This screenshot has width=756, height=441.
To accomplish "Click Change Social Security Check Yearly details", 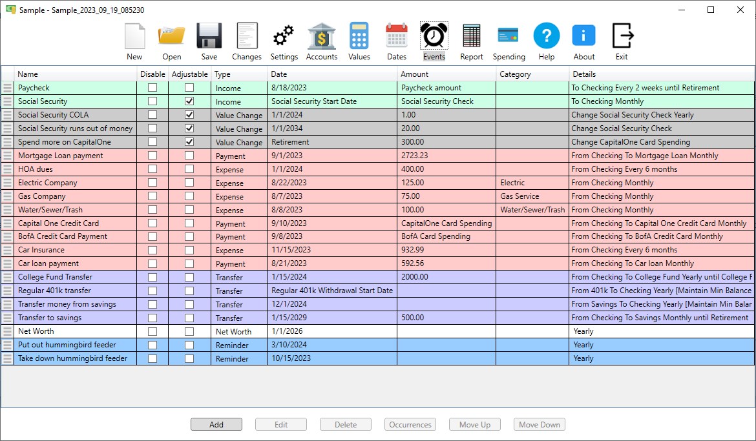I will point(662,115).
